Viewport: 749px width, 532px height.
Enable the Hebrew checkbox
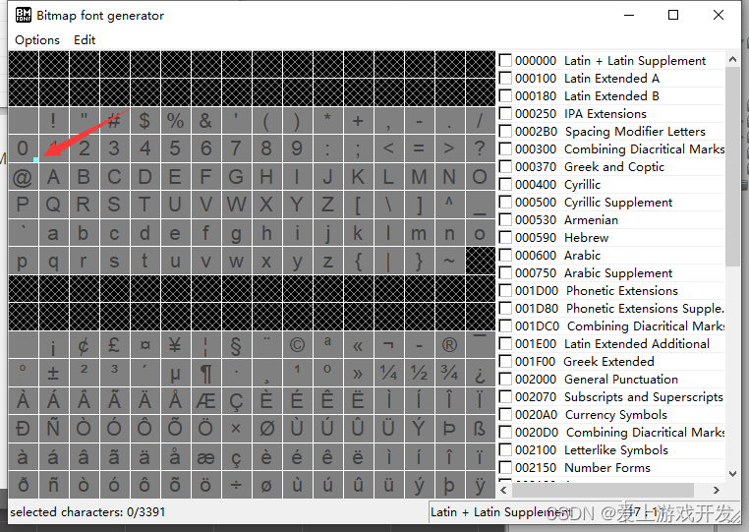click(505, 237)
